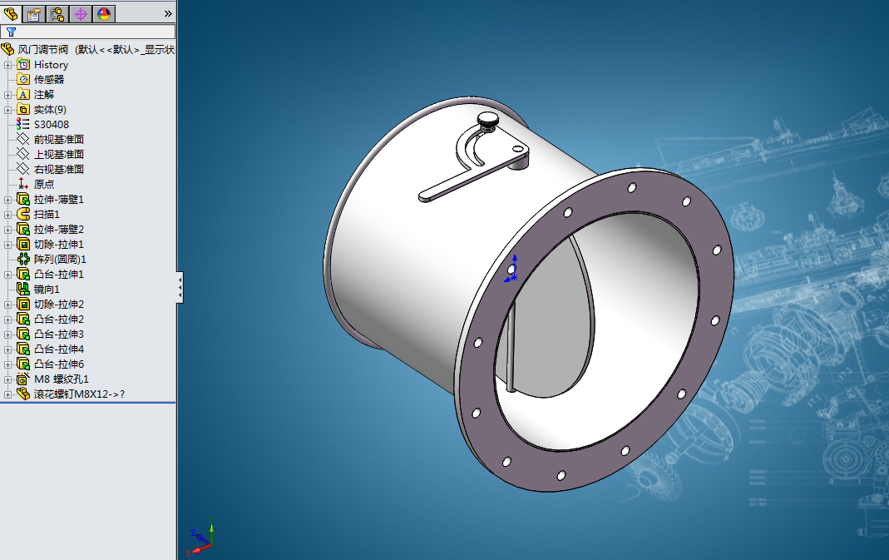Viewport: 889px width, 560px height.
Task: Select the 原点 origin icon
Action: point(23,184)
